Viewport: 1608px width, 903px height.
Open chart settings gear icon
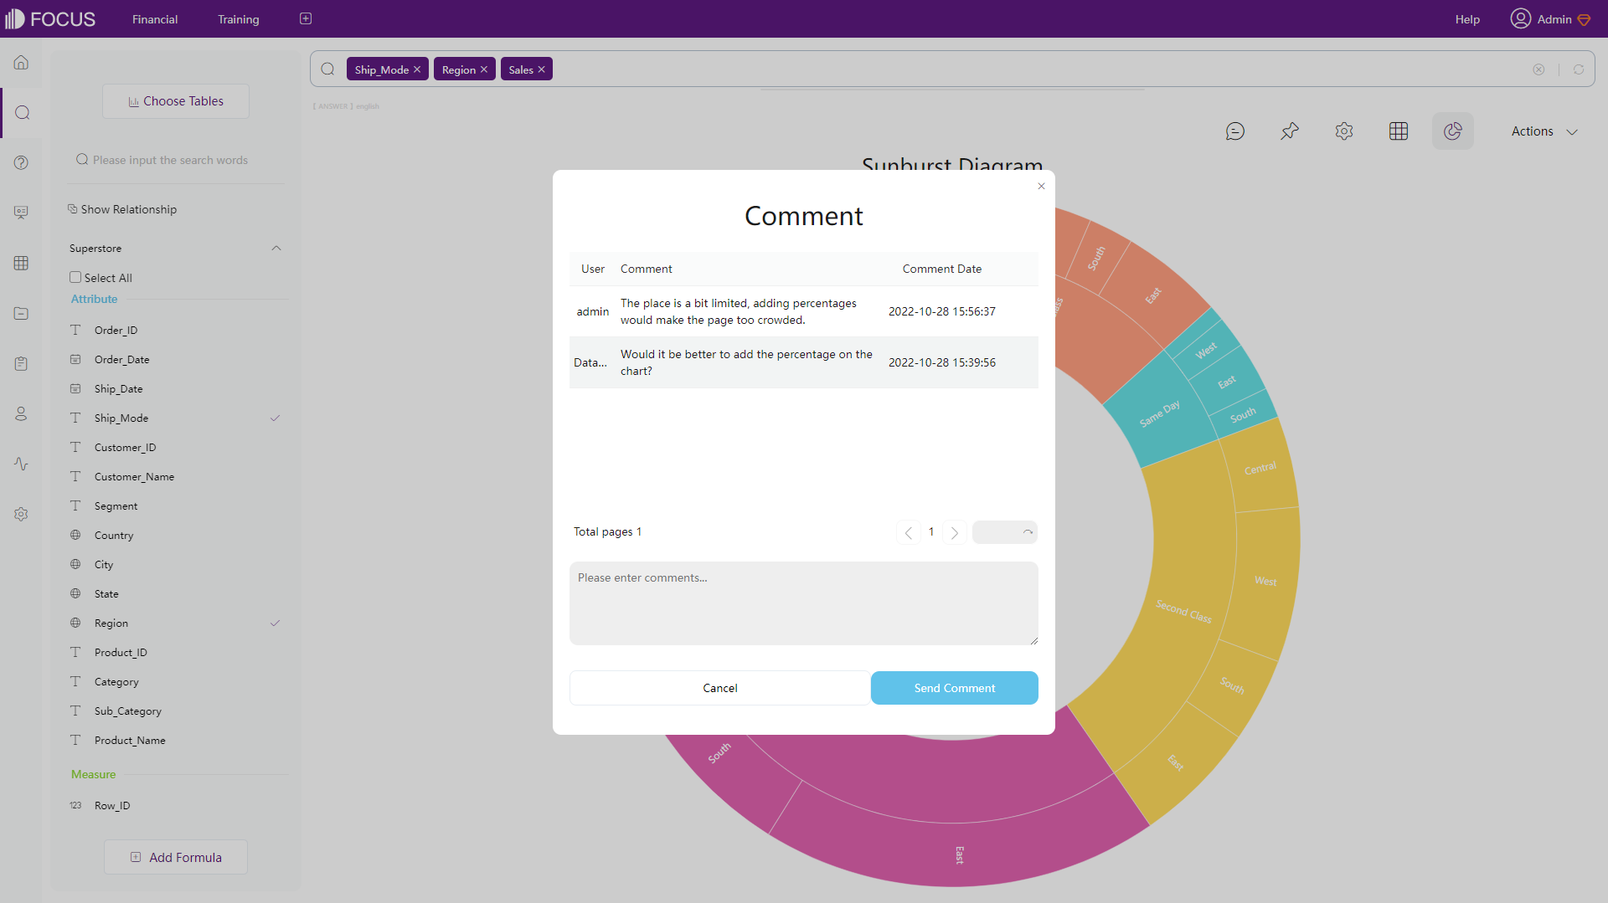[x=1344, y=131]
